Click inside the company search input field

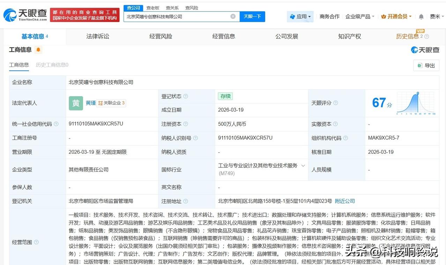click(174, 16)
